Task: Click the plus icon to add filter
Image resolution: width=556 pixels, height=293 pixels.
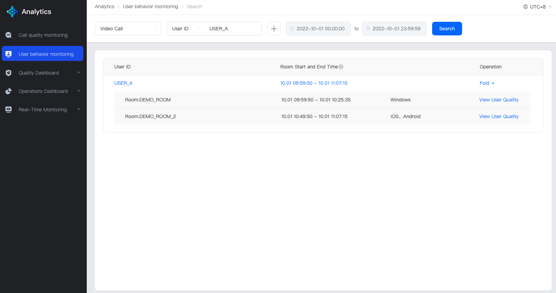Action: click(274, 29)
